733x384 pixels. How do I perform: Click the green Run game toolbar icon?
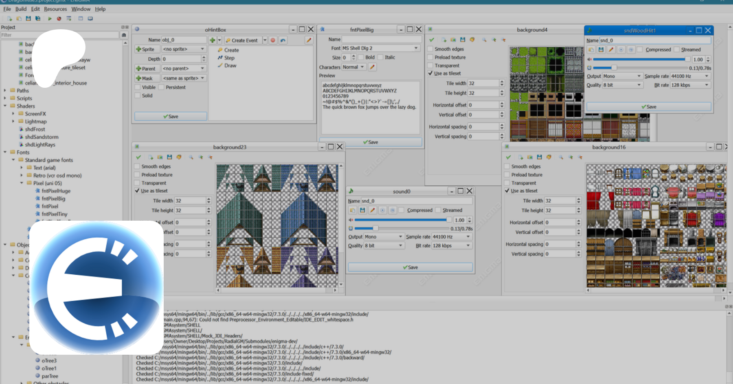pyautogui.click(x=50, y=19)
